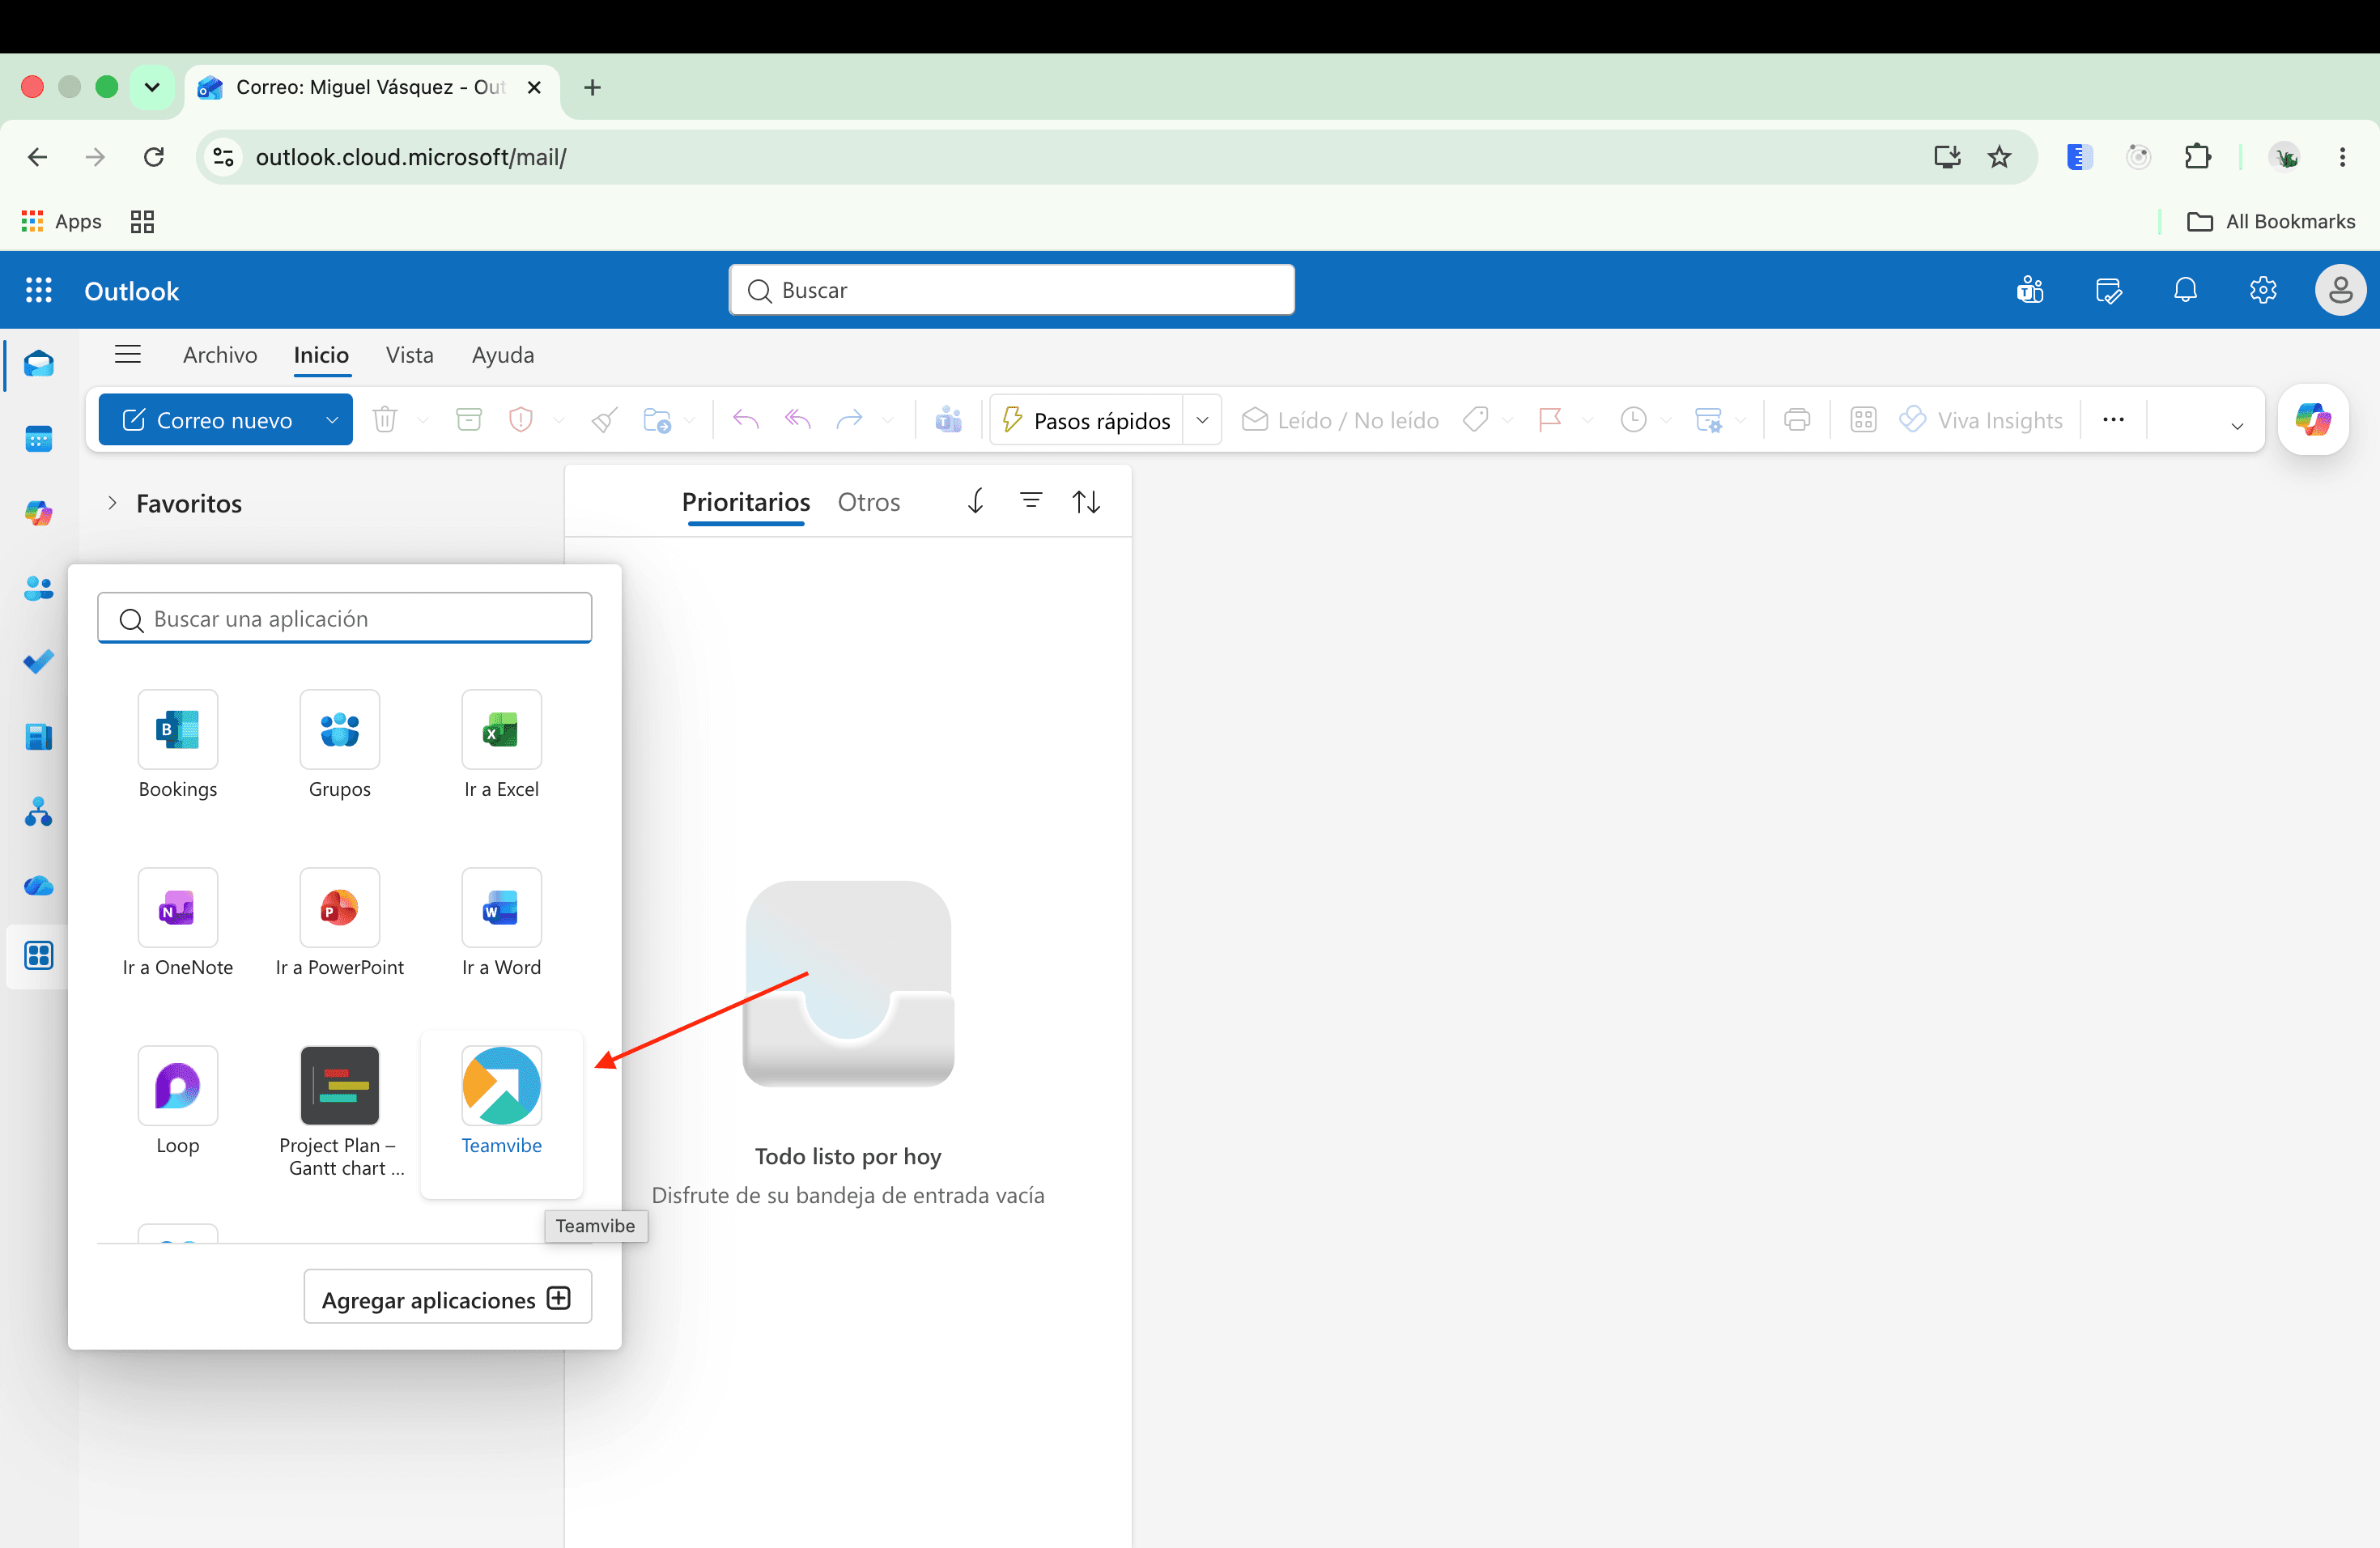
Task: Open the account profile avatar
Action: [x=2340, y=291]
